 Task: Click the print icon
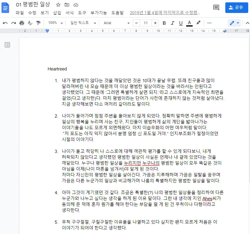click(22, 23)
